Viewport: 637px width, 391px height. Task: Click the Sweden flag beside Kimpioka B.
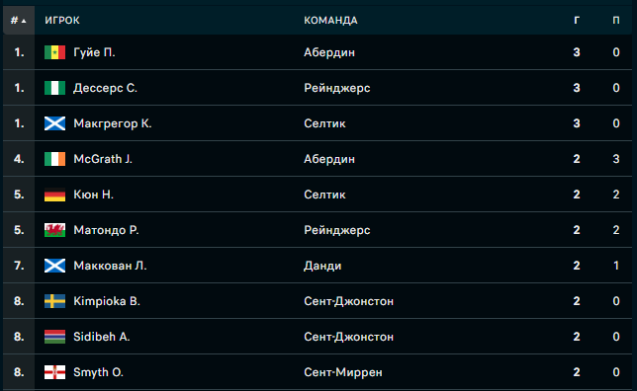[54, 301]
